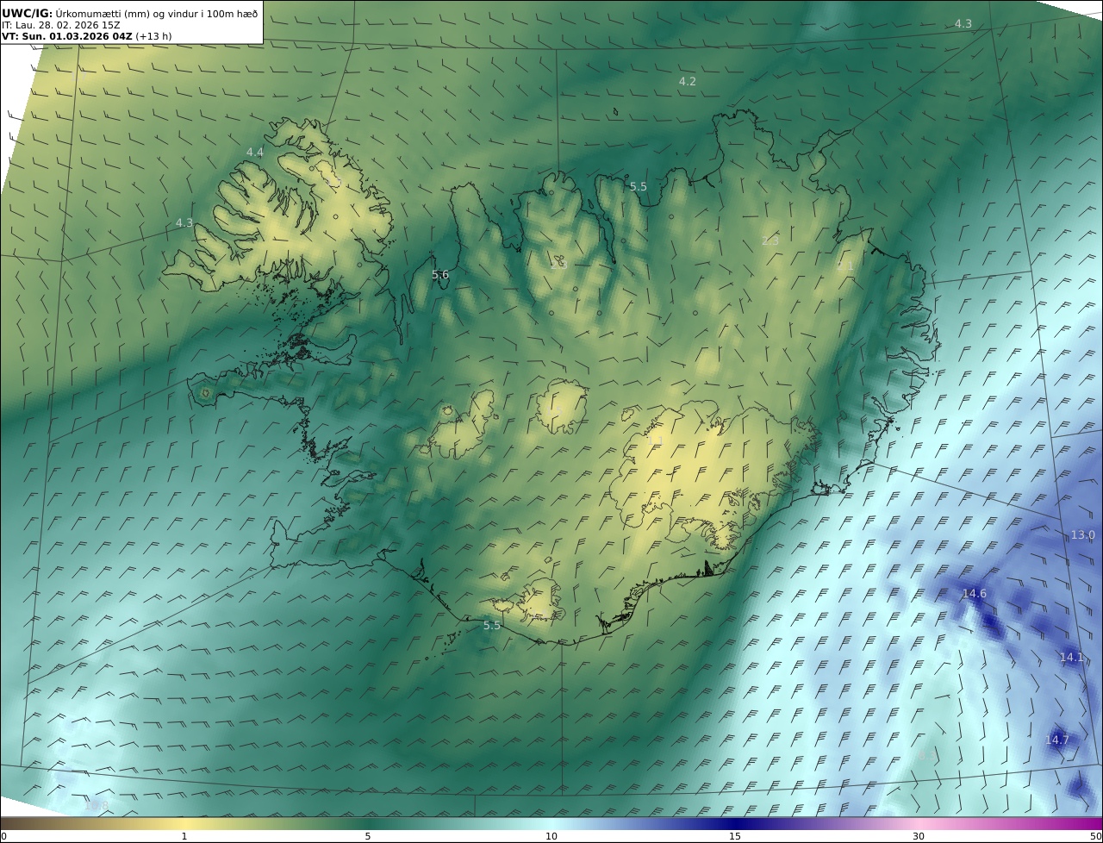Click the yellow colorbar segment above tick 1
1103x843 pixels.
coord(184,823)
